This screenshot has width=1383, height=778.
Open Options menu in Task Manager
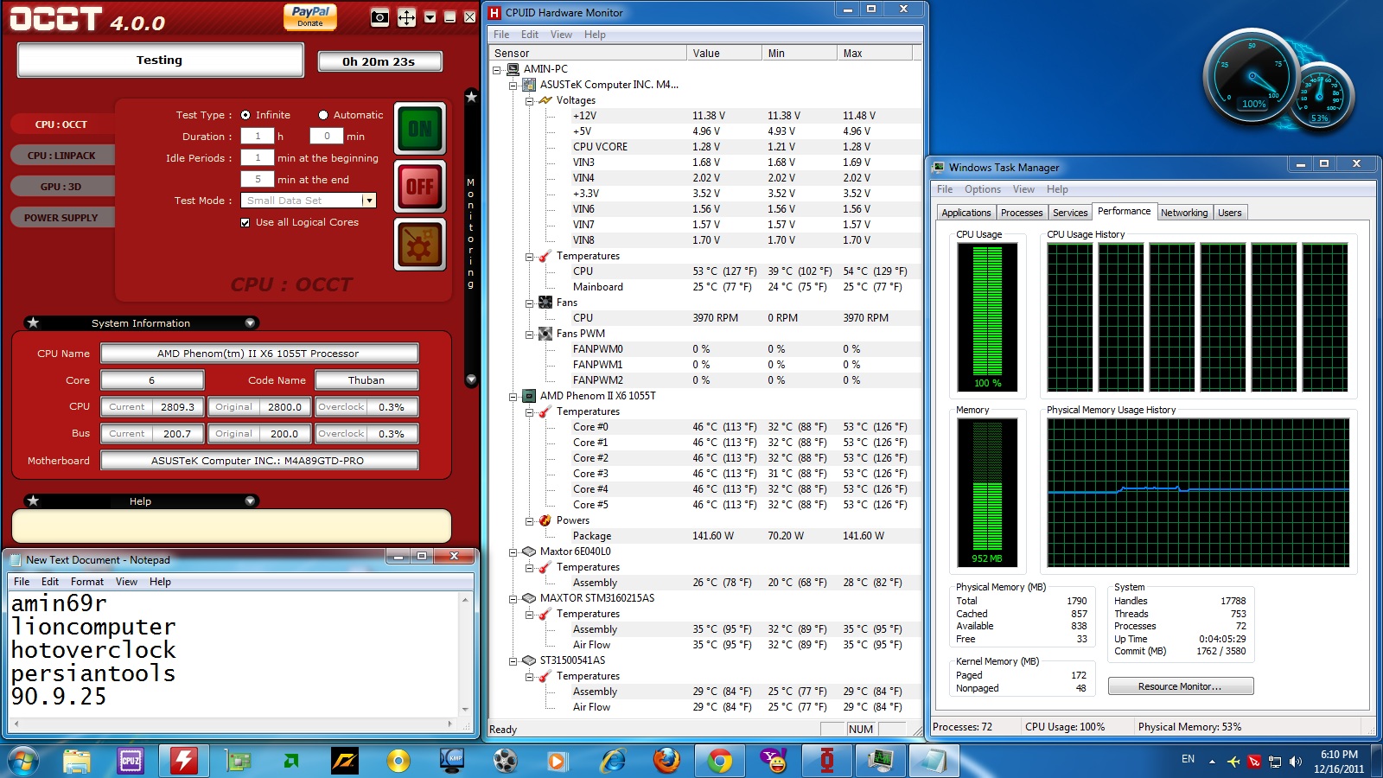tap(982, 189)
